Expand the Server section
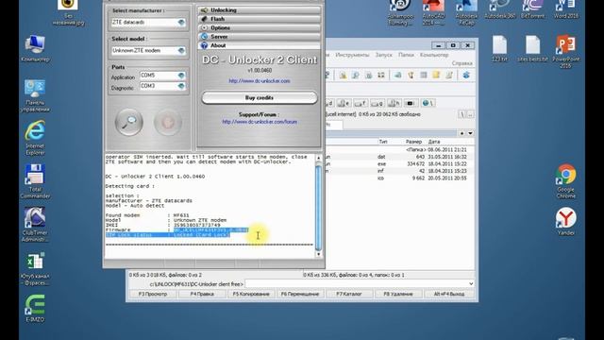This screenshot has height=340, width=604. point(260,37)
